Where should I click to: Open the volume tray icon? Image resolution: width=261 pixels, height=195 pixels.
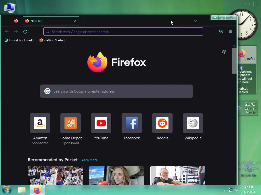[x=237, y=190]
